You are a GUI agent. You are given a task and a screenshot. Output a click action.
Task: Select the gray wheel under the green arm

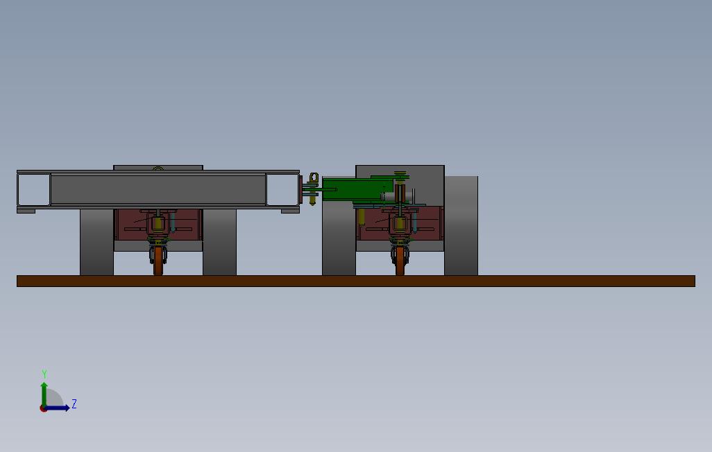click(339, 238)
